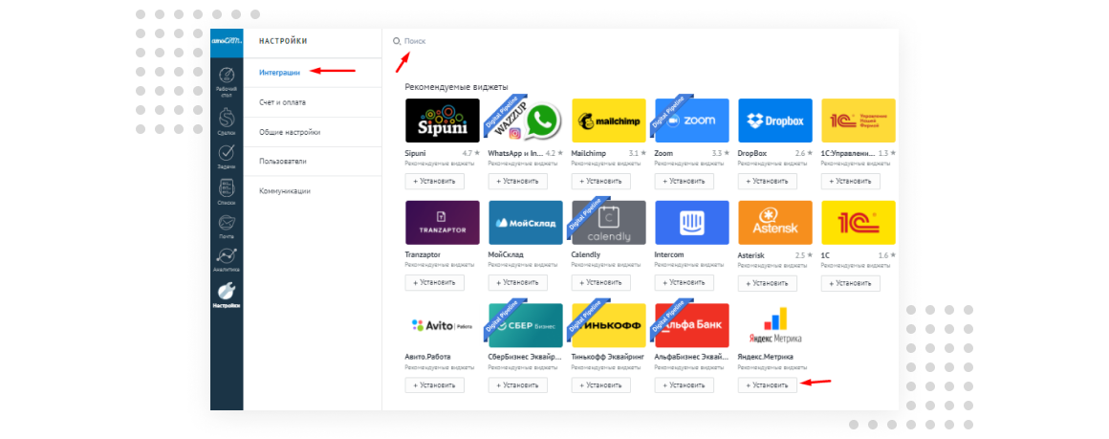Click the search magnifier icon
1109x439 pixels.
397,41
